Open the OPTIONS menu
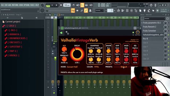170x96 pixels. point(27,5)
